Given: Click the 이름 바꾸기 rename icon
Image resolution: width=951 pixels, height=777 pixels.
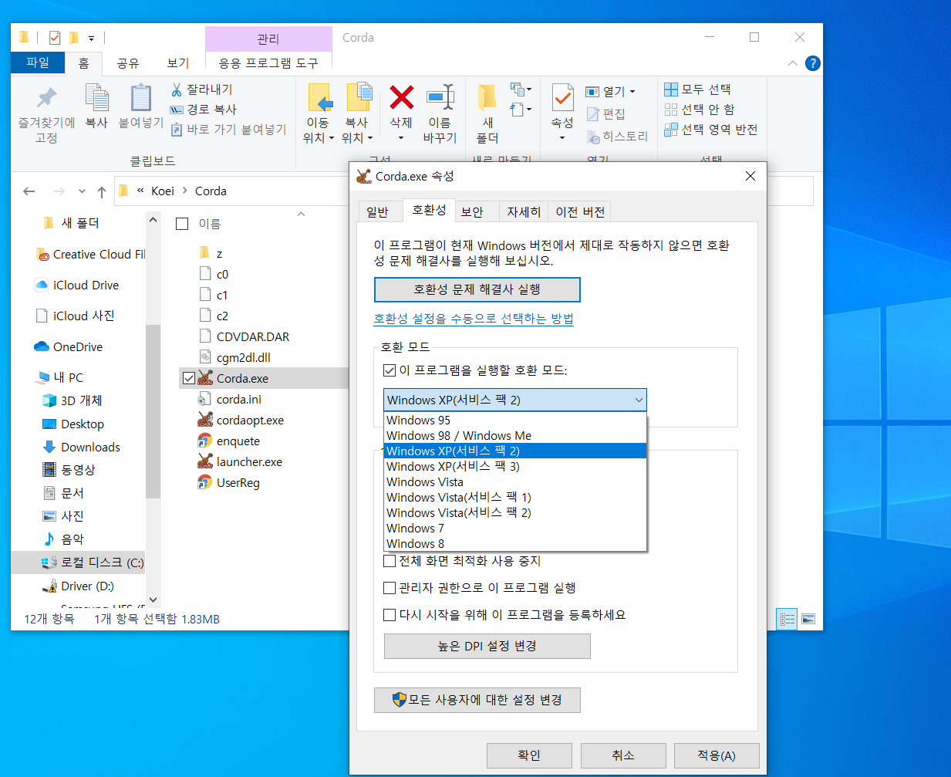Looking at the screenshot, I should (x=440, y=98).
